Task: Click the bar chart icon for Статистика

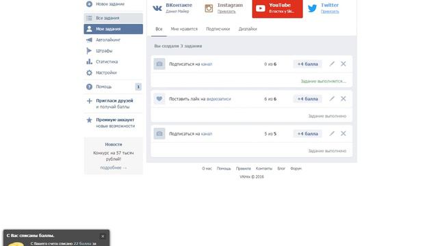Action: pyautogui.click(x=89, y=61)
